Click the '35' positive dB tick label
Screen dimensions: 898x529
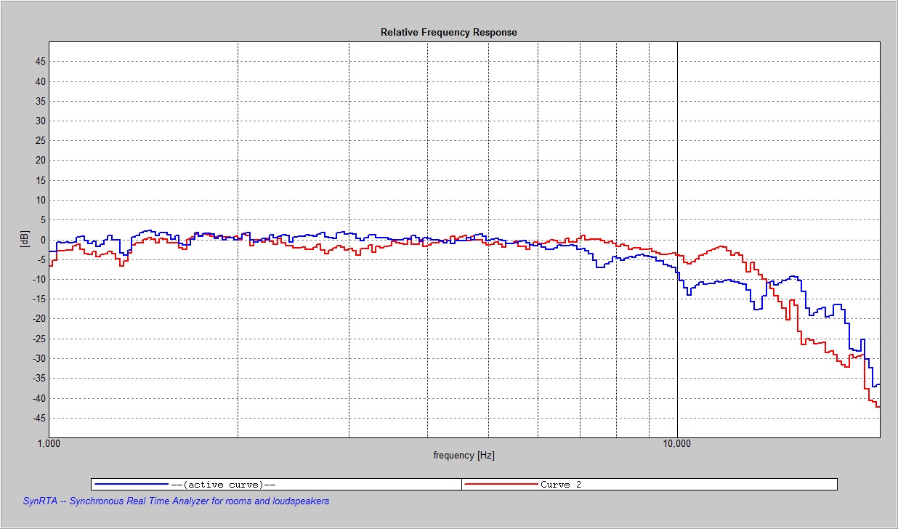tap(41, 101)
